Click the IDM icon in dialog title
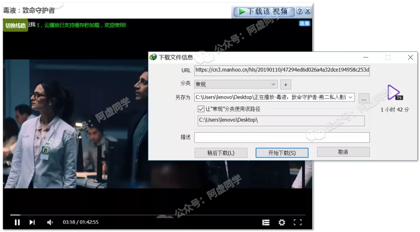Viewport: 420px width, 232px height. point(153,57)
